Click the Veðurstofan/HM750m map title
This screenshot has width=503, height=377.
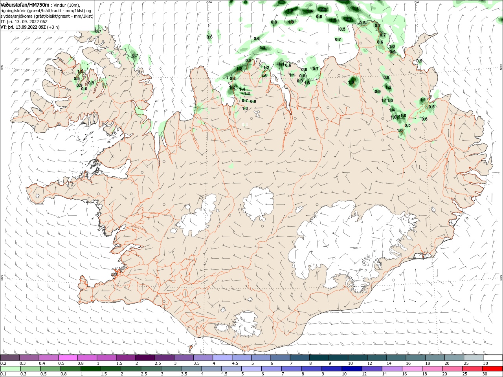click(x=25, y=4)
